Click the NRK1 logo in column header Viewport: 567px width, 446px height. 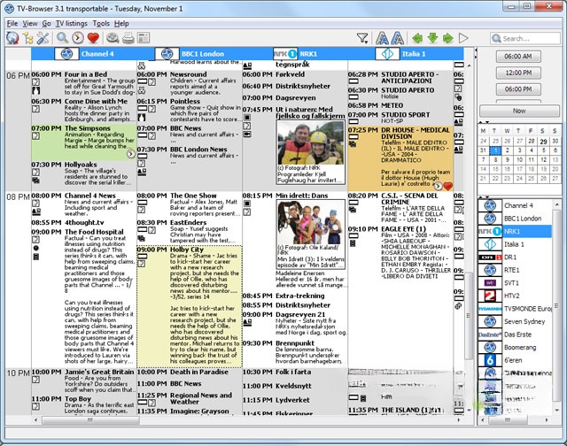(x=285, y=54)
